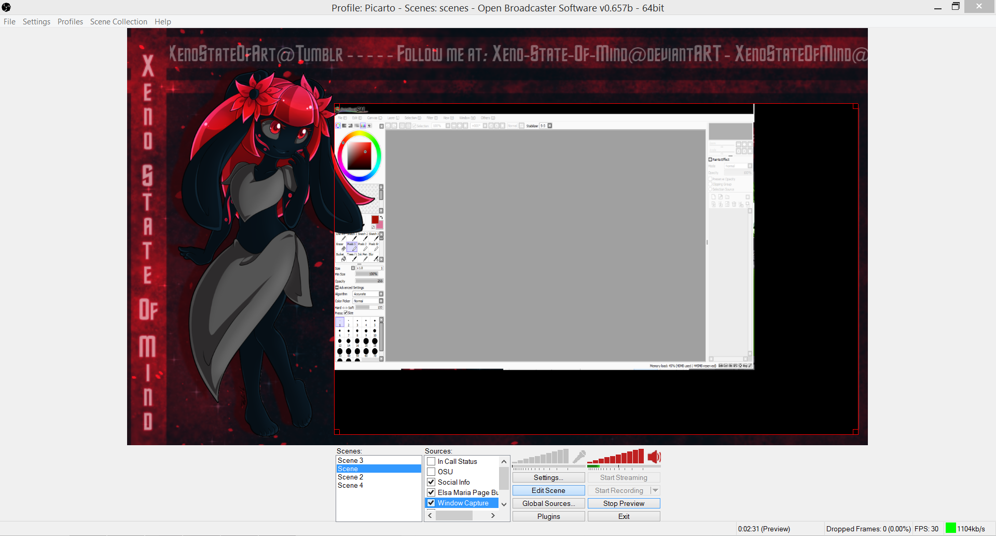Screen dimensions: 996x536
Task: Open the Profiles menu
Action: tap(70, 22)
